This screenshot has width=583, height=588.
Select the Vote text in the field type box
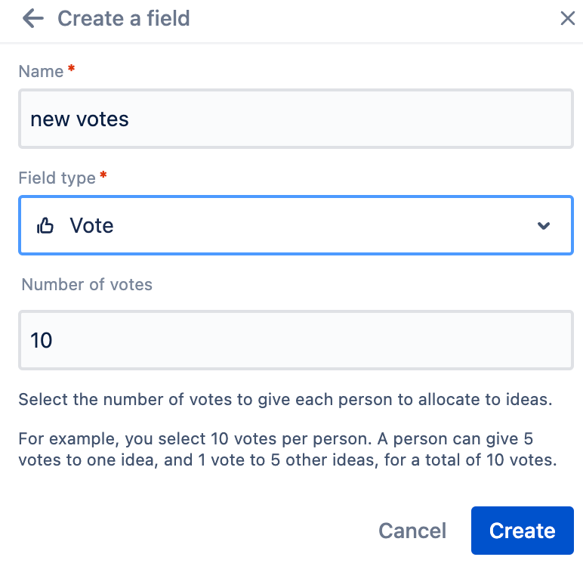(x=91, y=225)
